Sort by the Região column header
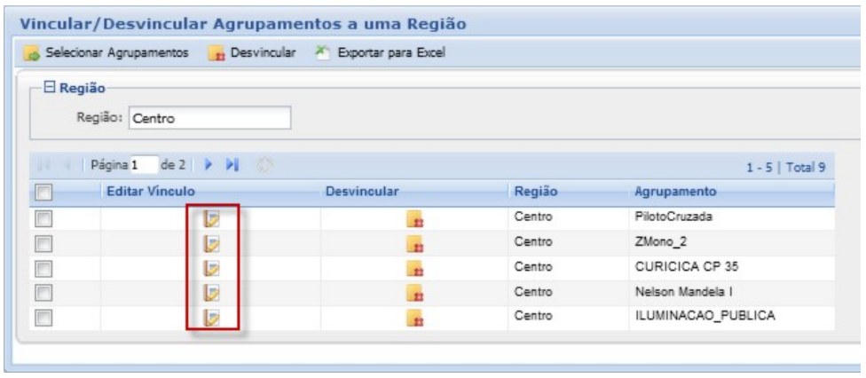Screen dimensions: 866x378 point(535,192)
